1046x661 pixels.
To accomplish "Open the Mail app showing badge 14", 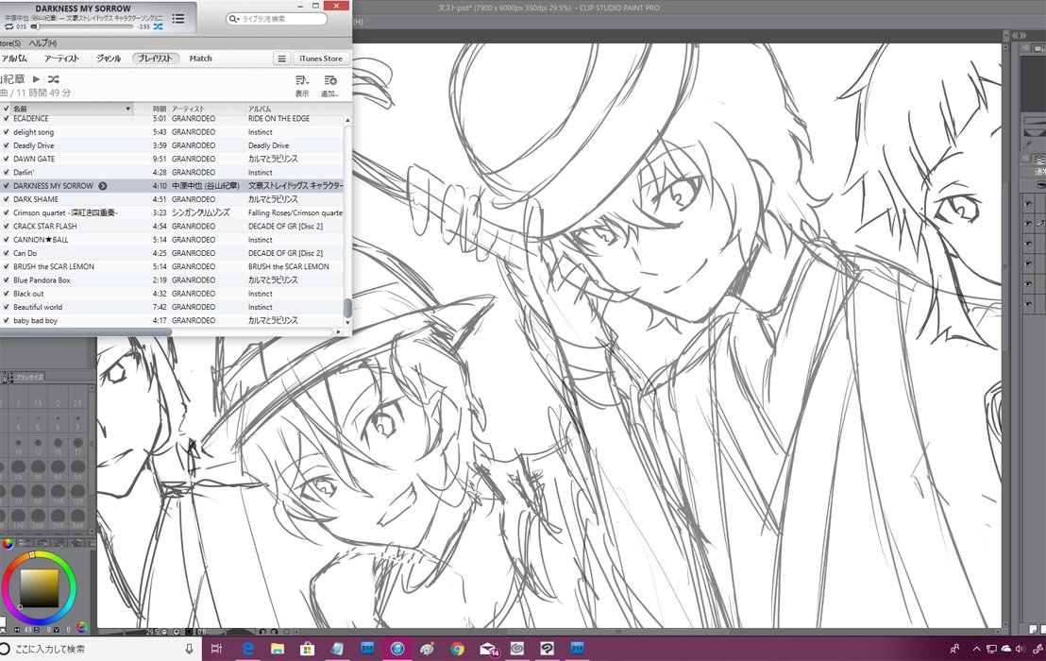I will (x=489, y=649).
